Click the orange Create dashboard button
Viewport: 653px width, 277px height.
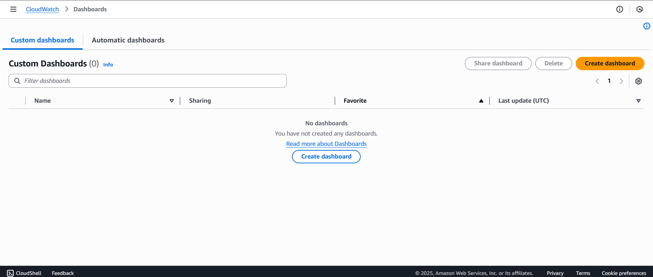[610, 63]
